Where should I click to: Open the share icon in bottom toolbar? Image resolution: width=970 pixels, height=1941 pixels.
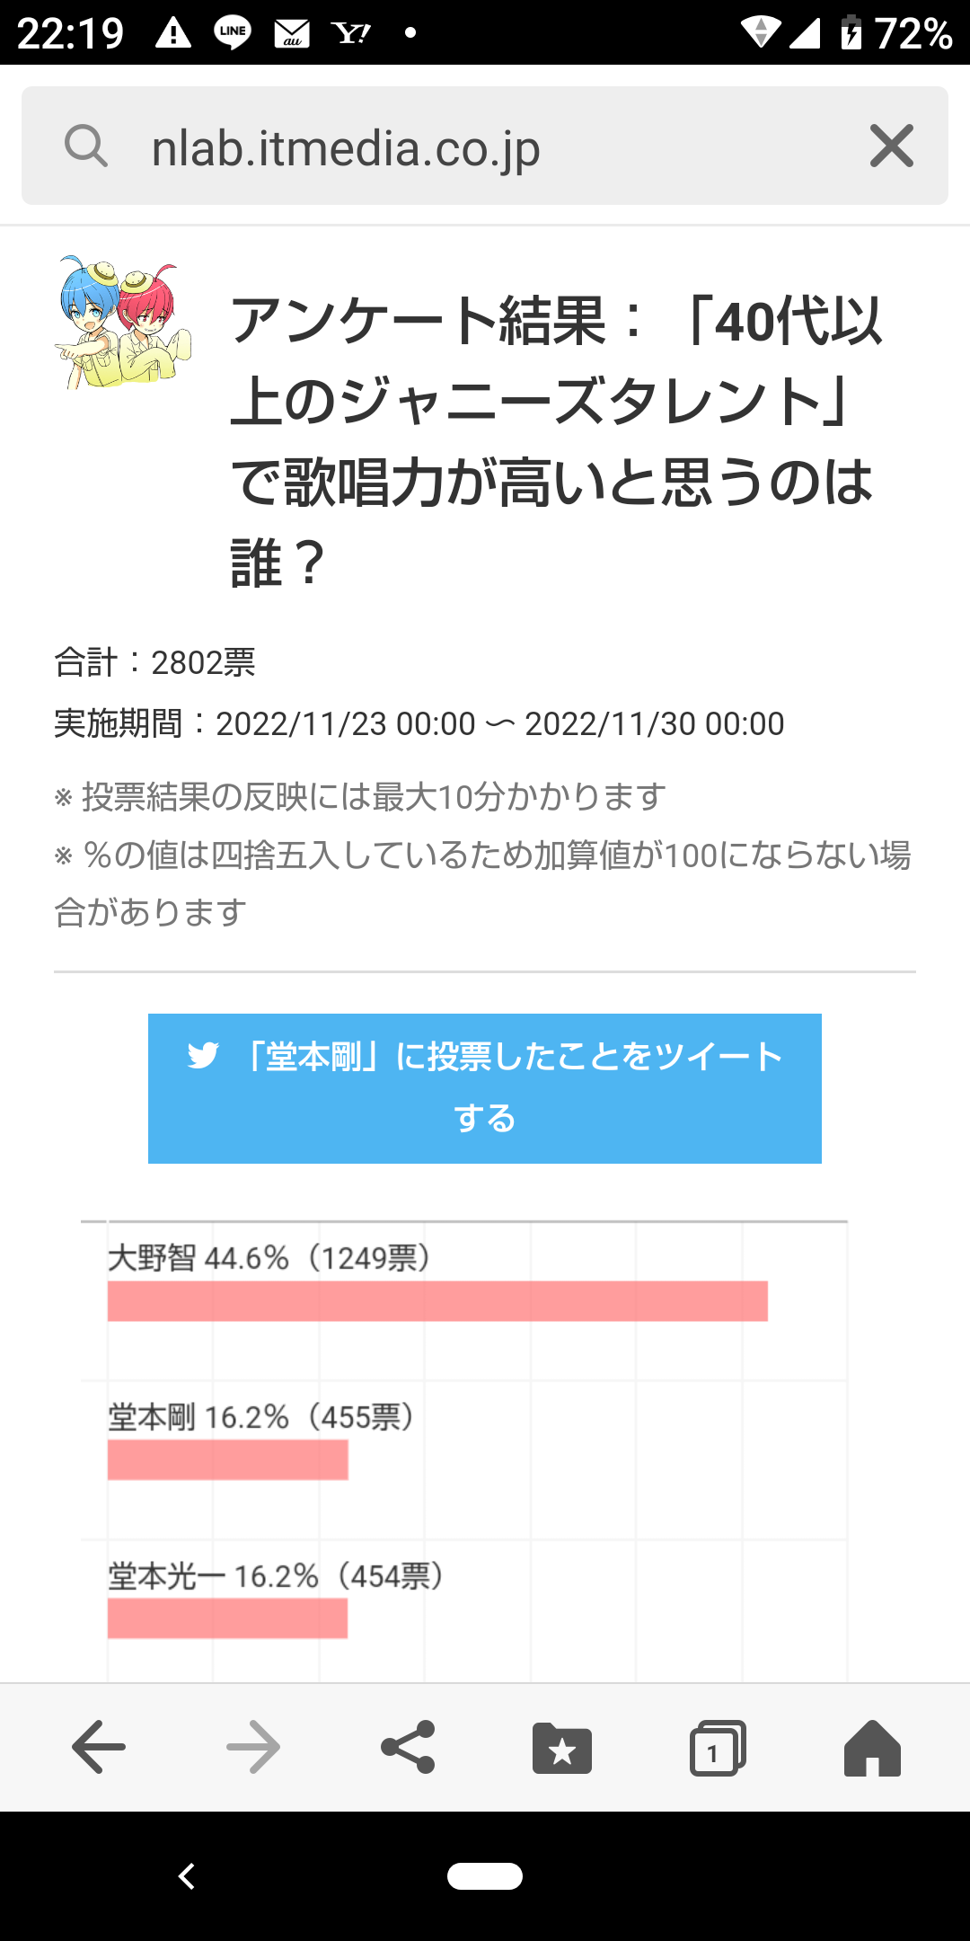tap(408, 1747)
